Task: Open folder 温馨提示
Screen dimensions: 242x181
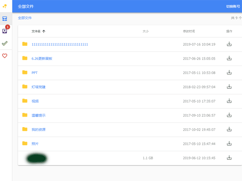Action: pyautogui.click(x=38, y=115)
